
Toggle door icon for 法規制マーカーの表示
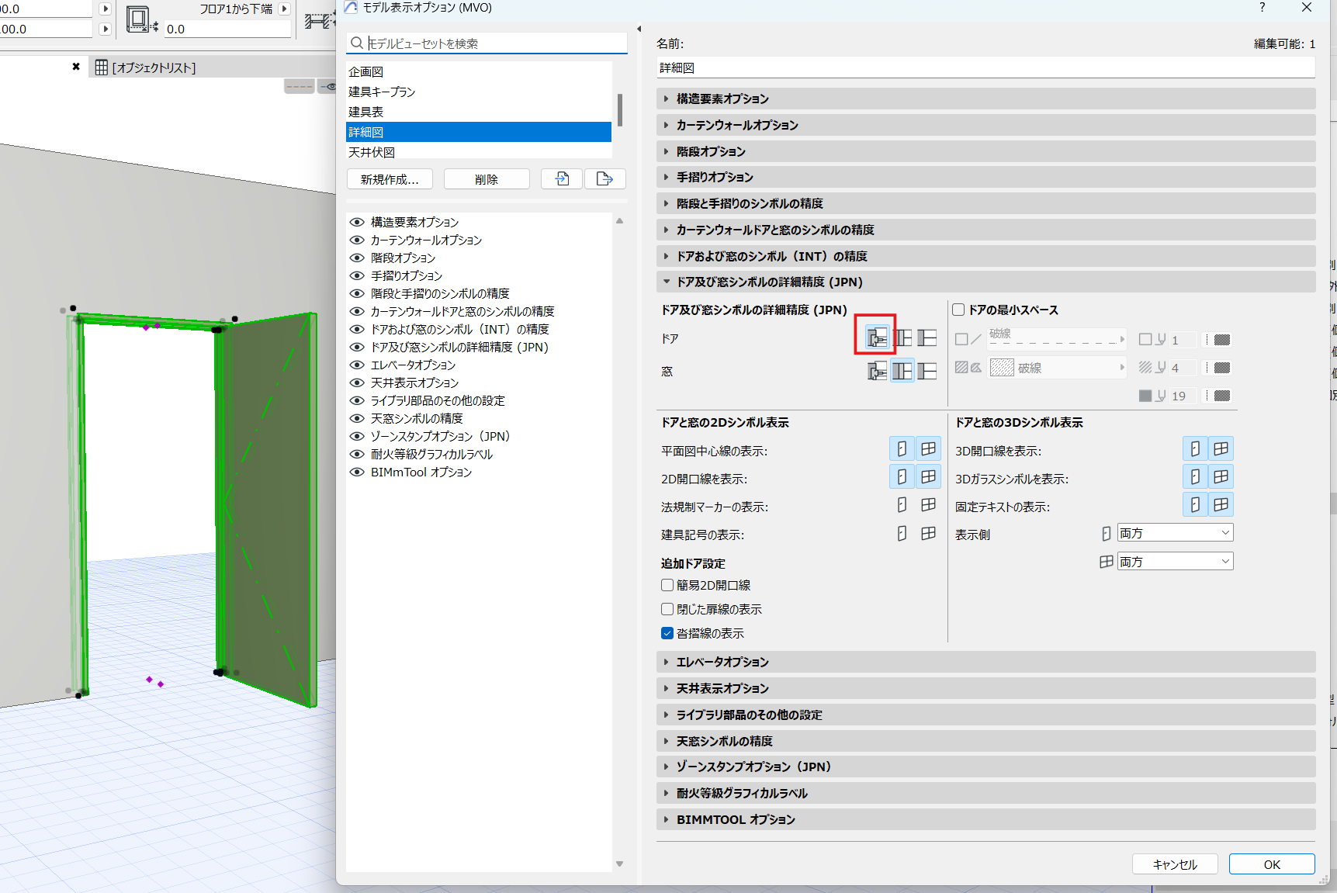pos(902,505)
